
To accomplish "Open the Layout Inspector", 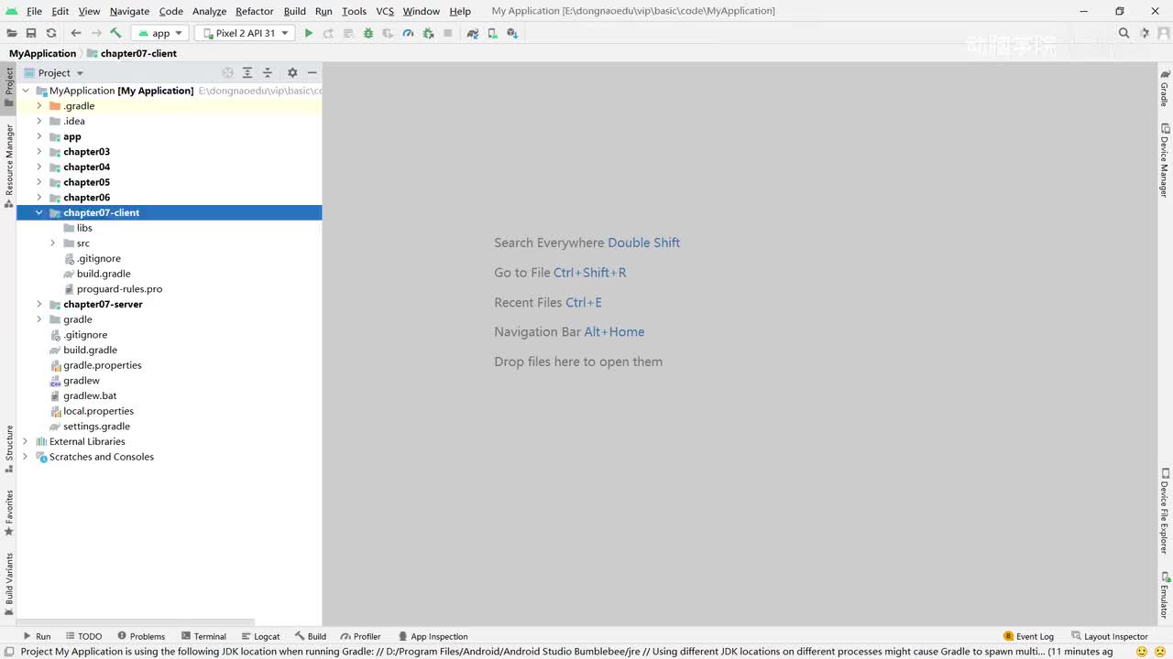I will coord(1109,636).
